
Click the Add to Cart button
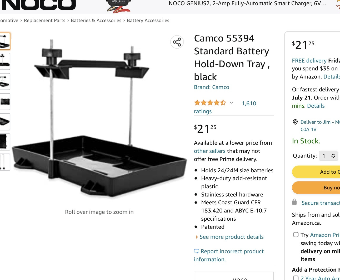click(316, 172)
